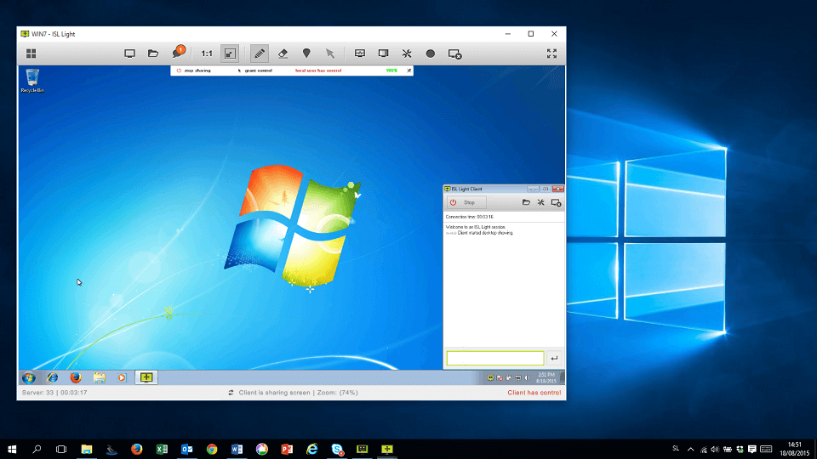This screenshot has width=817, height=459.
Task: Select the marker pin tool
Action: click(306, 53)
